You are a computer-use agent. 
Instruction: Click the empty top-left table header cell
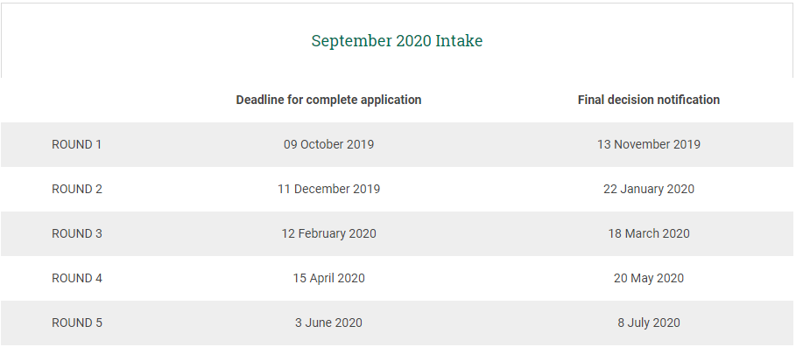coord(77,100)
